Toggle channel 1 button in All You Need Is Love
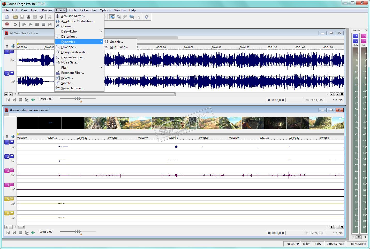370x249 pixels. tap(7, 52)
